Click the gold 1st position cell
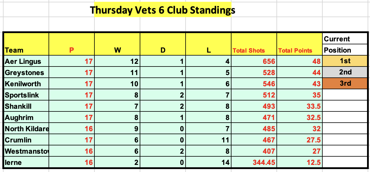Image resolution: width=370 pixels, height=172 pixels. pyautogui.click(x=345, y=61)
